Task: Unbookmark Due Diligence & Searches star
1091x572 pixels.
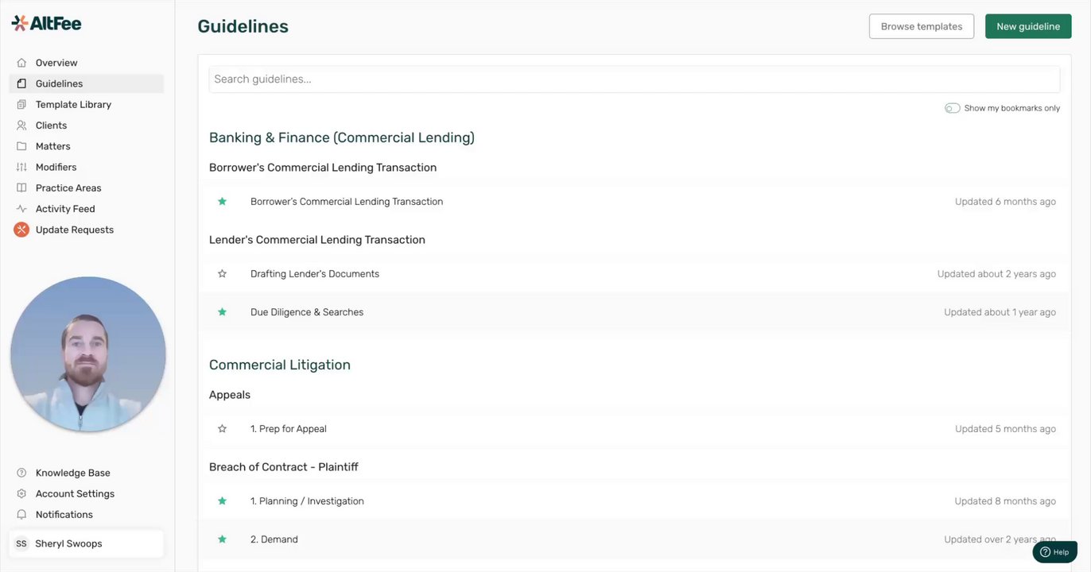Action: (x=223, y=312)
